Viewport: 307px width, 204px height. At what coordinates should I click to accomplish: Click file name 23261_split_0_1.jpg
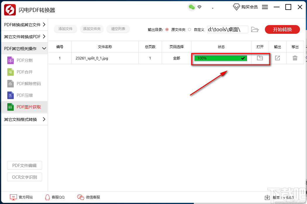[x=92, y=58]
